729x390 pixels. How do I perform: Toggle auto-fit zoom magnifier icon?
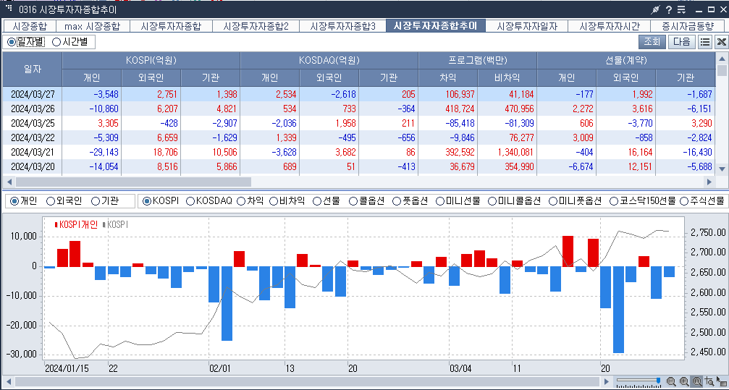tap(697, 381)
